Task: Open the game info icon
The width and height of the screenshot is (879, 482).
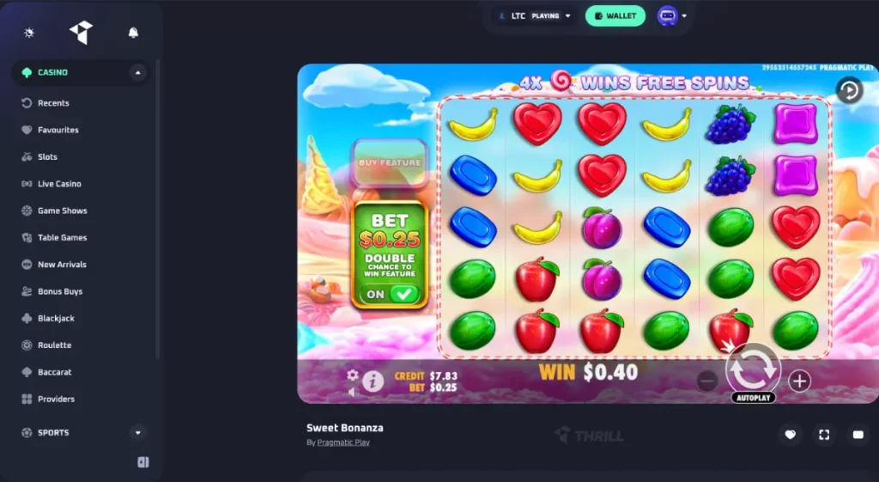Action: click(x=373, y=381)
